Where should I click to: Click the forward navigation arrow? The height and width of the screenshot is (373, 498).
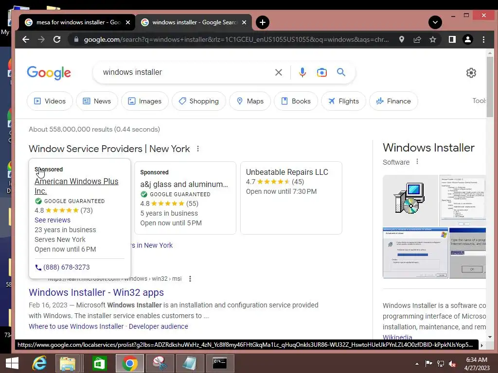tap(41, 39)
